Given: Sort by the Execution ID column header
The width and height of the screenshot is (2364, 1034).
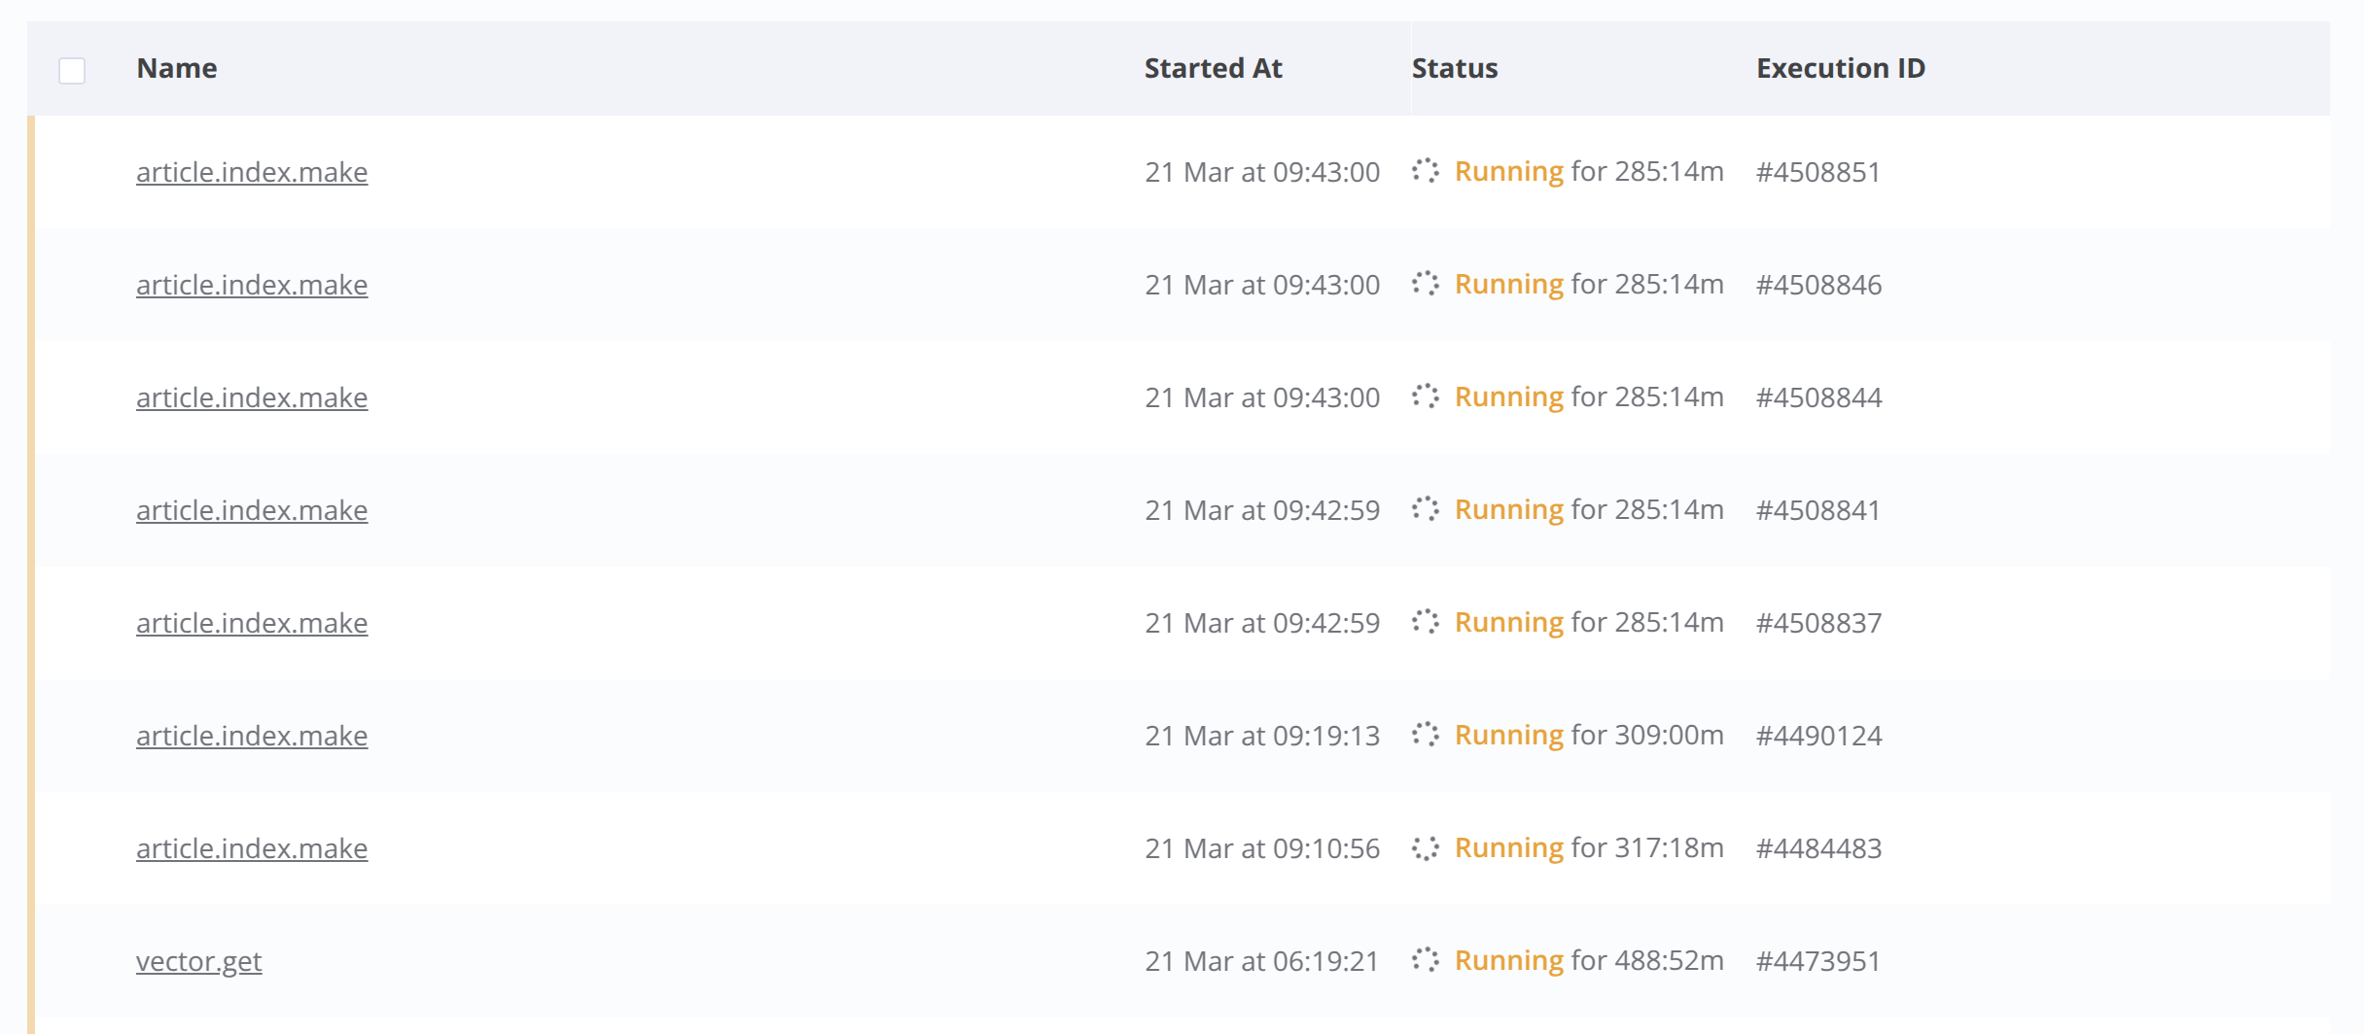Looking at the screenshot, I should click(x=1841, y=68).
